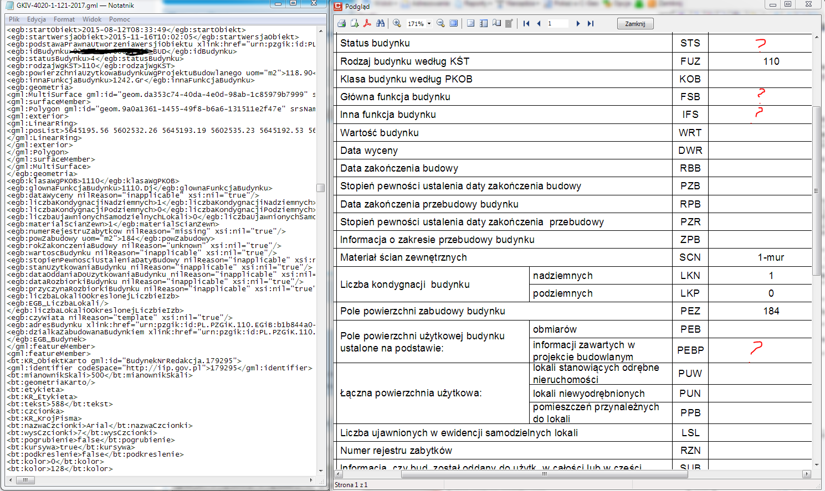Click the Notatnik window title icon
Image resolution: width=825 pixels, height=491 pixels.
(x=10, y=5)
